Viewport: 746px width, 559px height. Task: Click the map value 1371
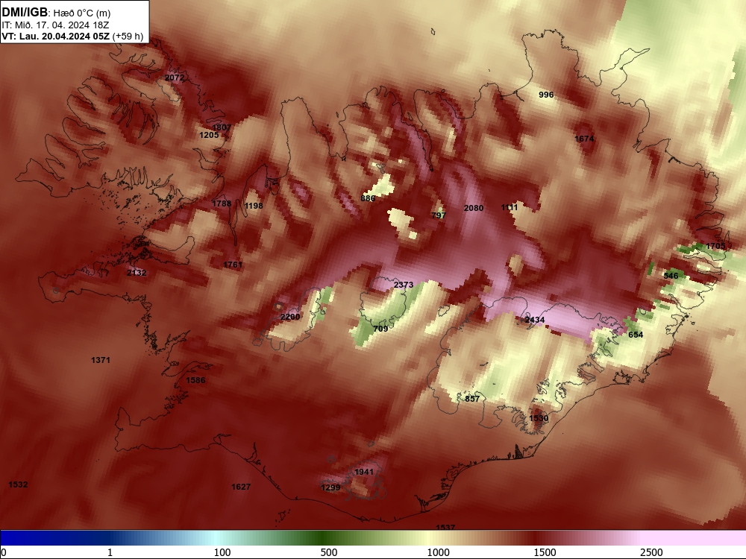[101, 360]
